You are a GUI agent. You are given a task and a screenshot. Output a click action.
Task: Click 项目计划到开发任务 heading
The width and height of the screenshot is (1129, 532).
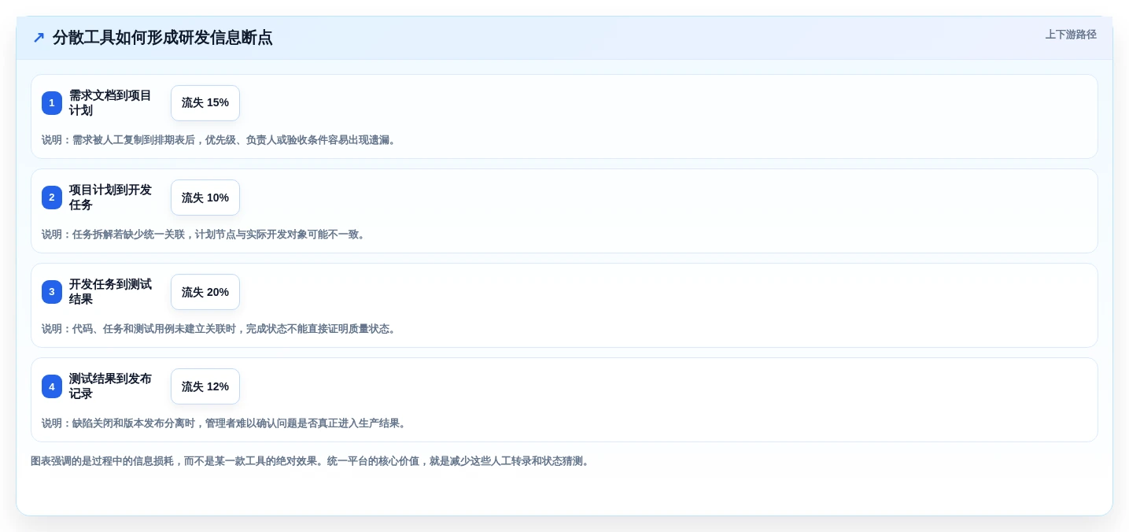coord(110,198)
